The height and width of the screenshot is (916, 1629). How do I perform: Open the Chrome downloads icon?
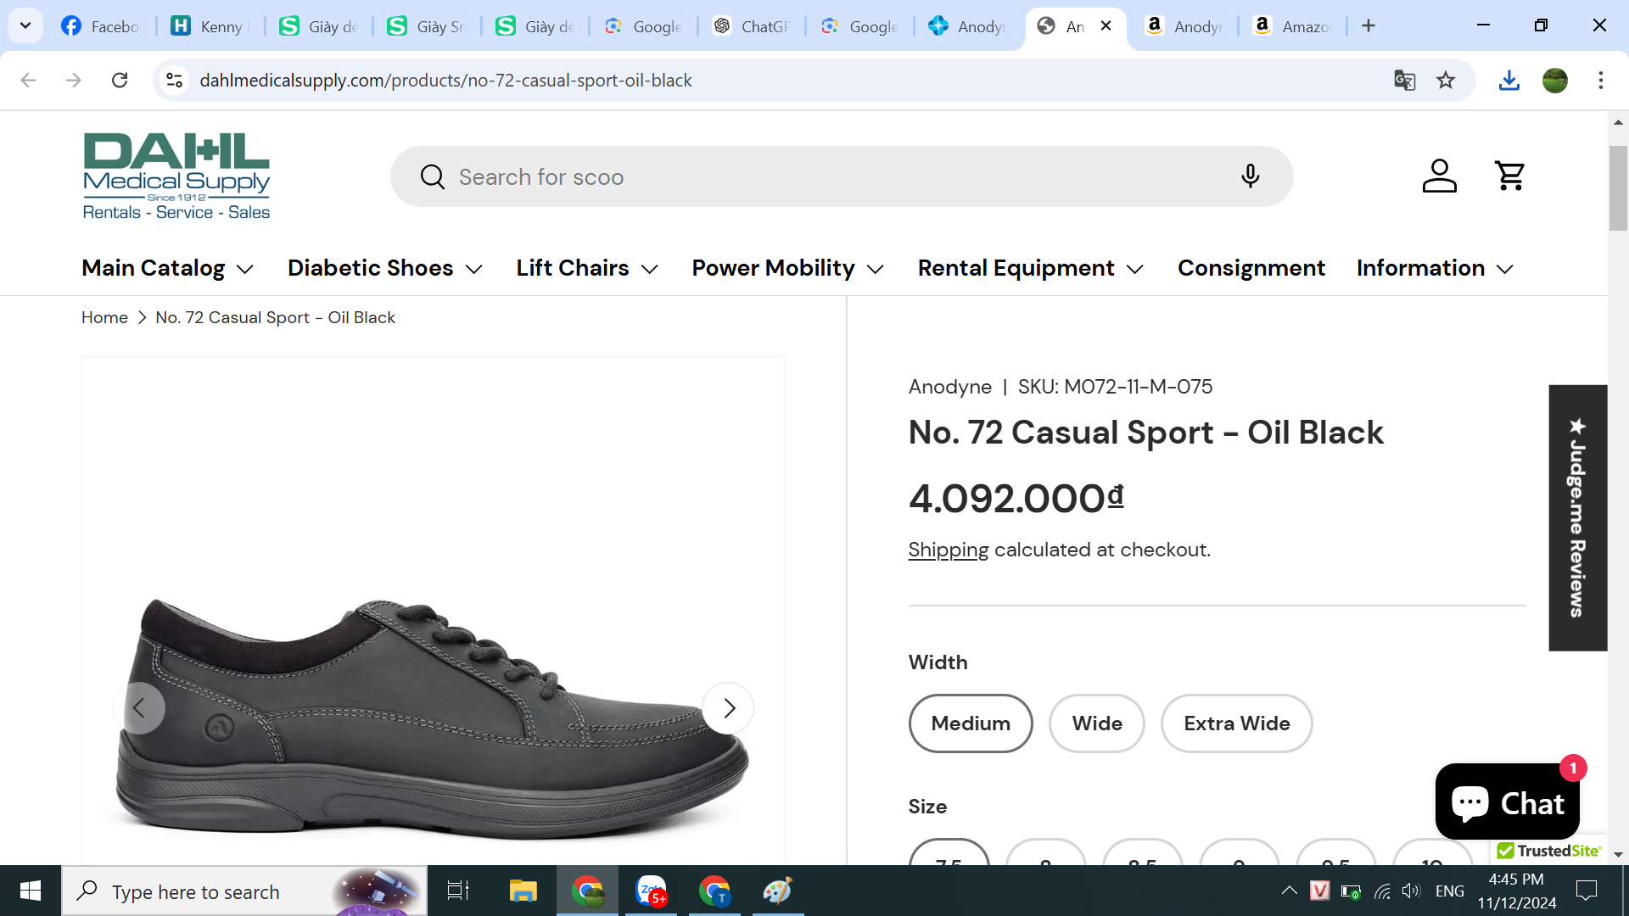pos(1509,80)
